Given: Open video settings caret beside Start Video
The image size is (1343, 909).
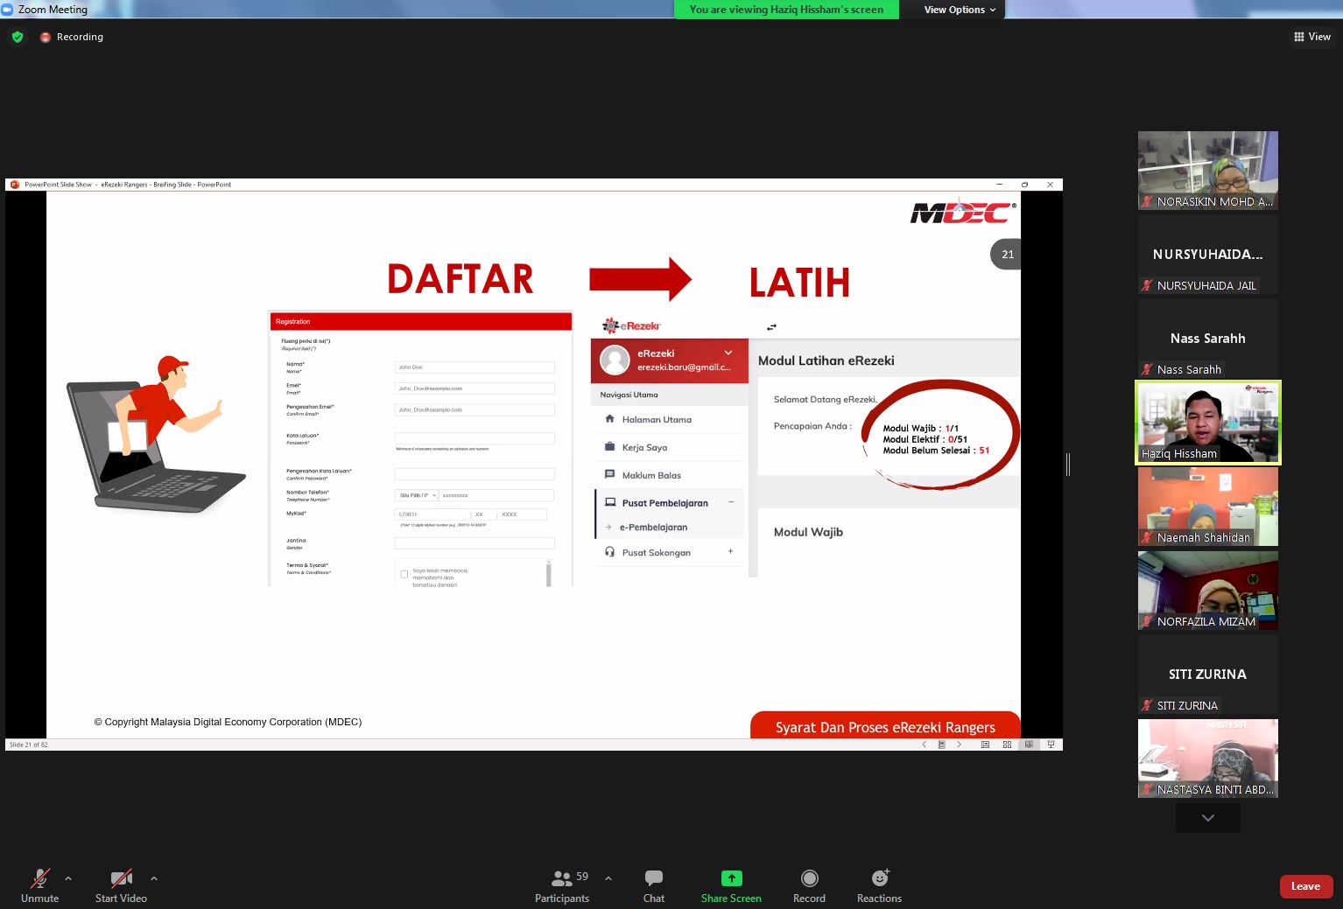Looking at the screenshot, I should coord(154,878).
